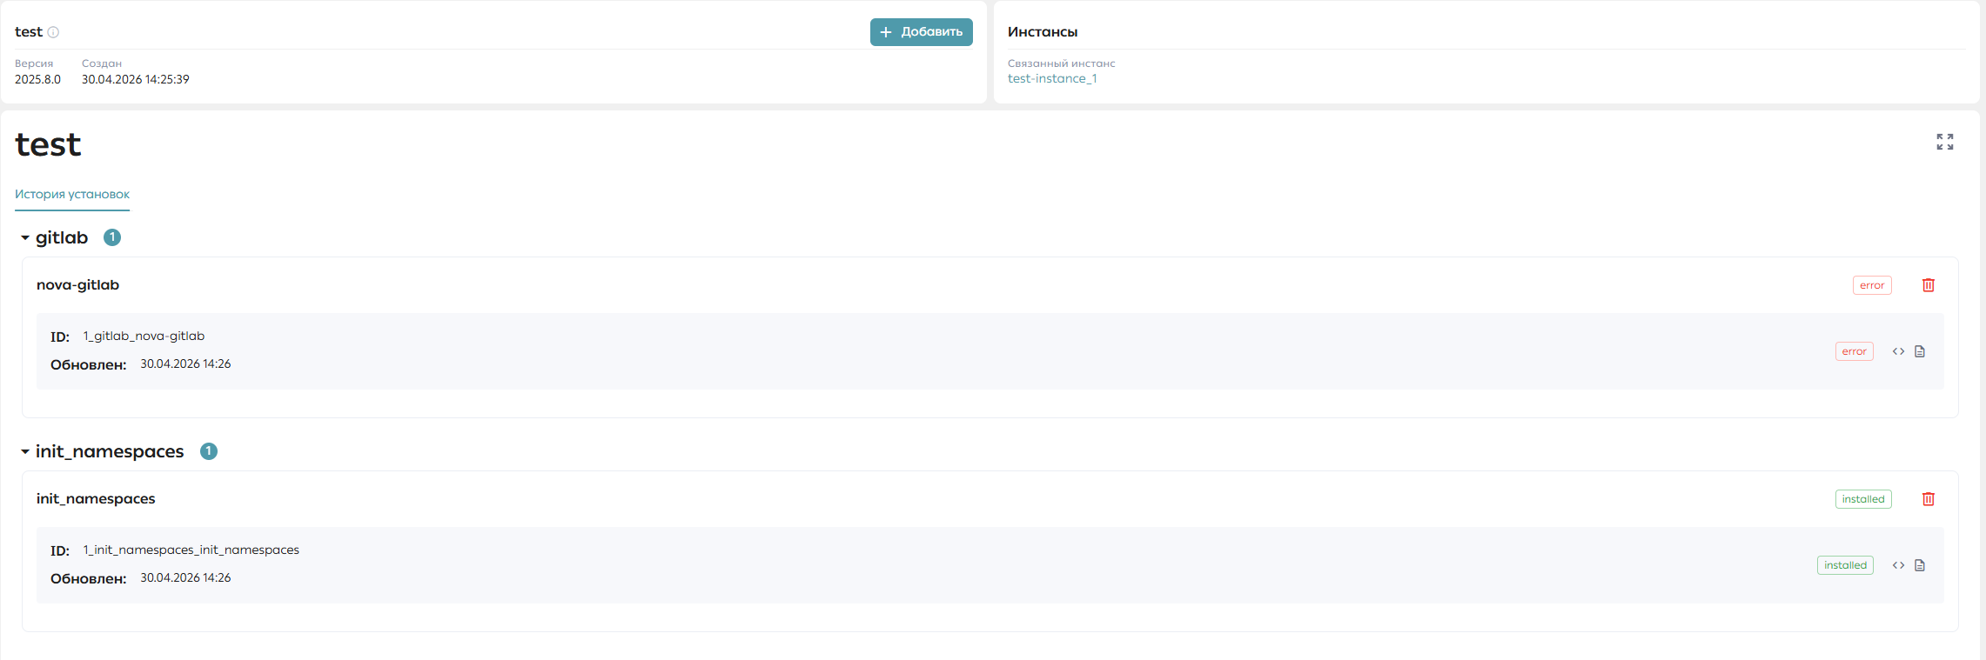Switch to the История установок tab
Screen dimensions: 1986x660
pyautogui.click(x=72, y=194)
